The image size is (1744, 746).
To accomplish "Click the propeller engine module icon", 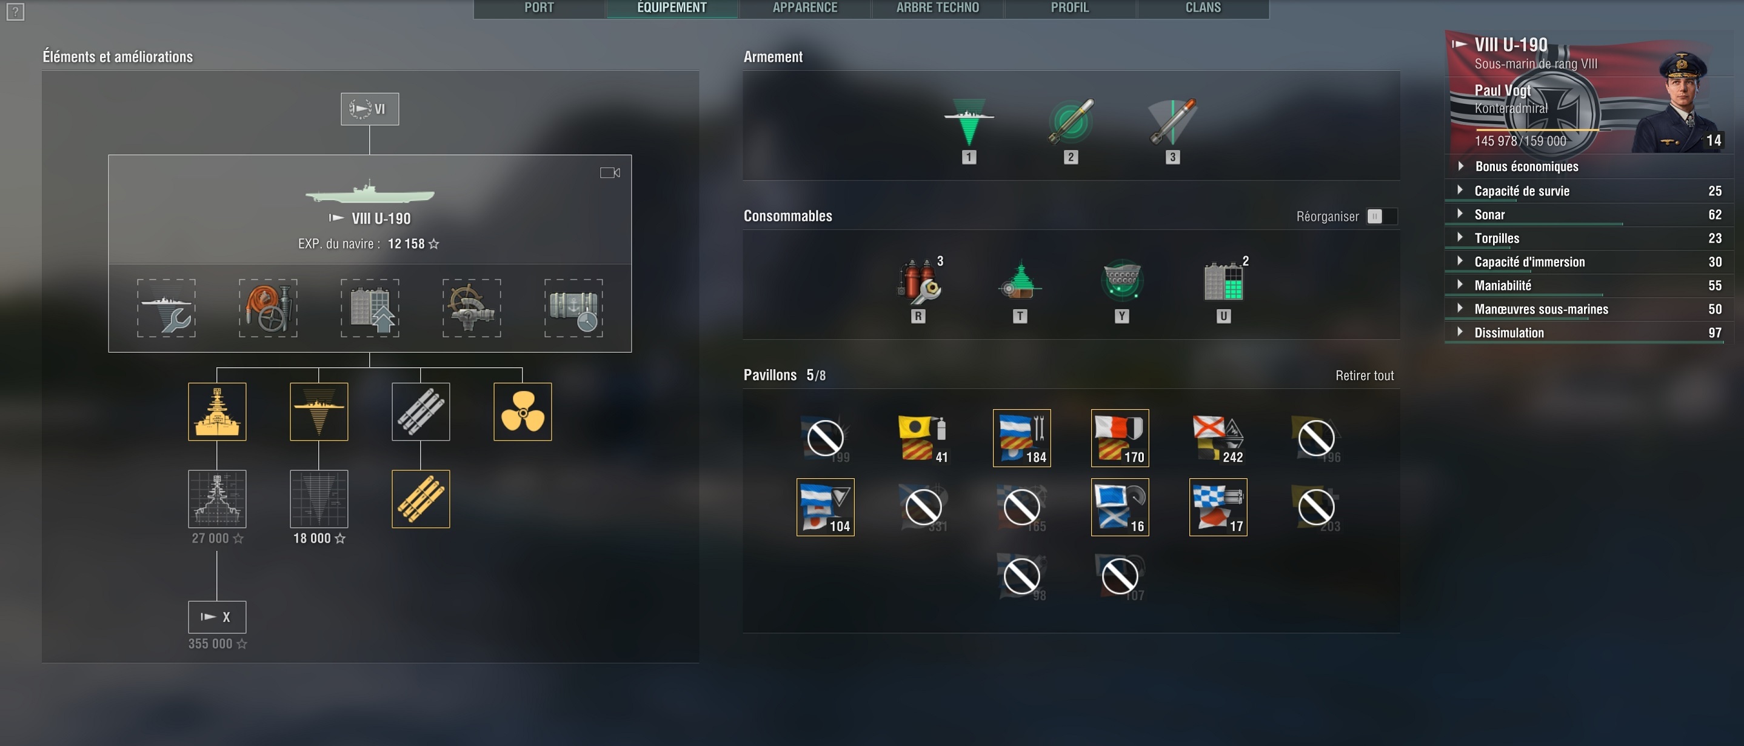I will 522,411.
